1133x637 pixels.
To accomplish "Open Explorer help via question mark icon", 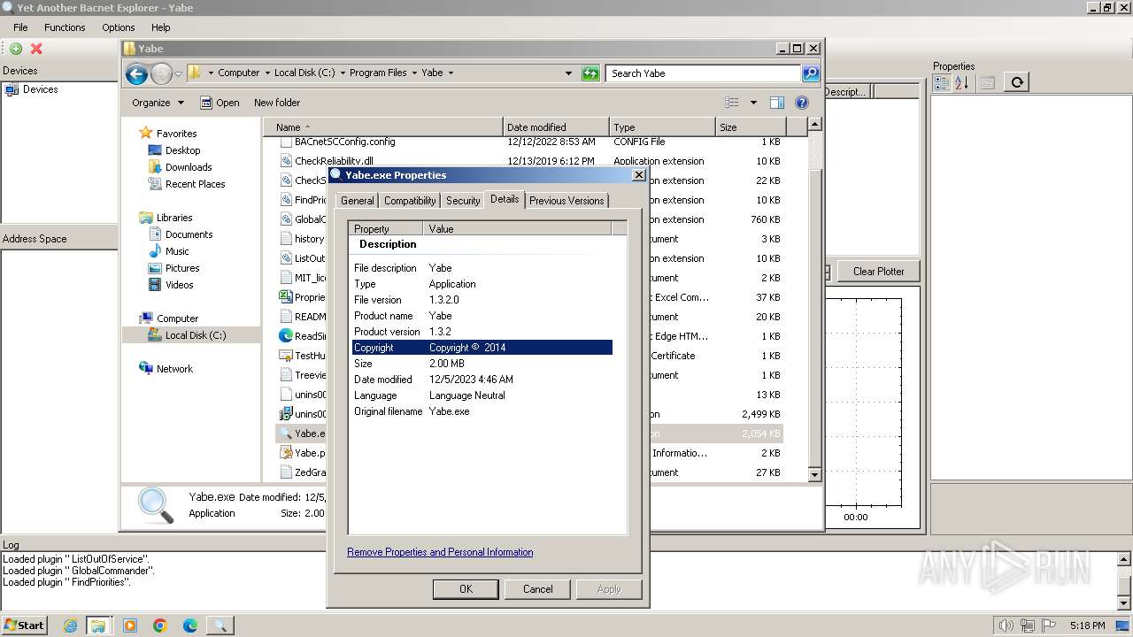I will pyautogui.click(x=802, y=103).
